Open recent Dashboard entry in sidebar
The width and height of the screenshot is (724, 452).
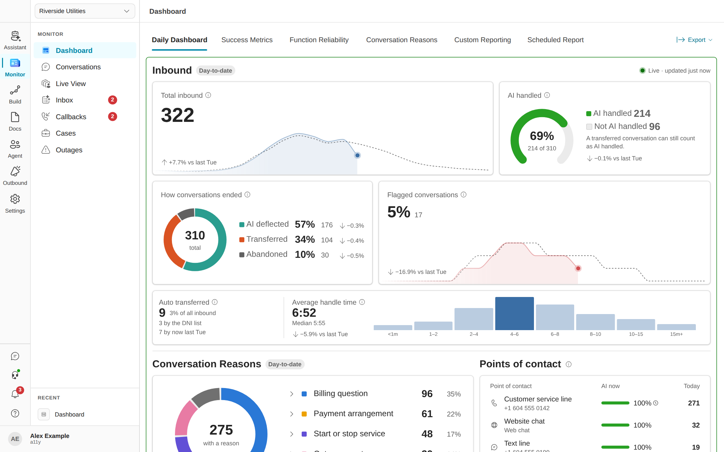85,415
